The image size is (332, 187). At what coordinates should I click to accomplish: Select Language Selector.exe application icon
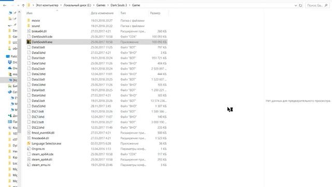[x=29, y=143]
